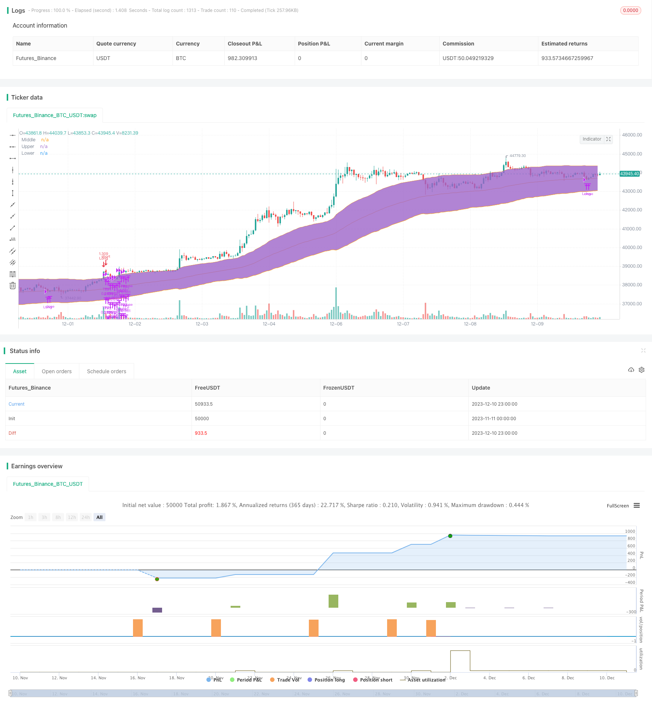Click the earnings chart range navigator bar
This screenshot has height=708, width=652.
323,693
